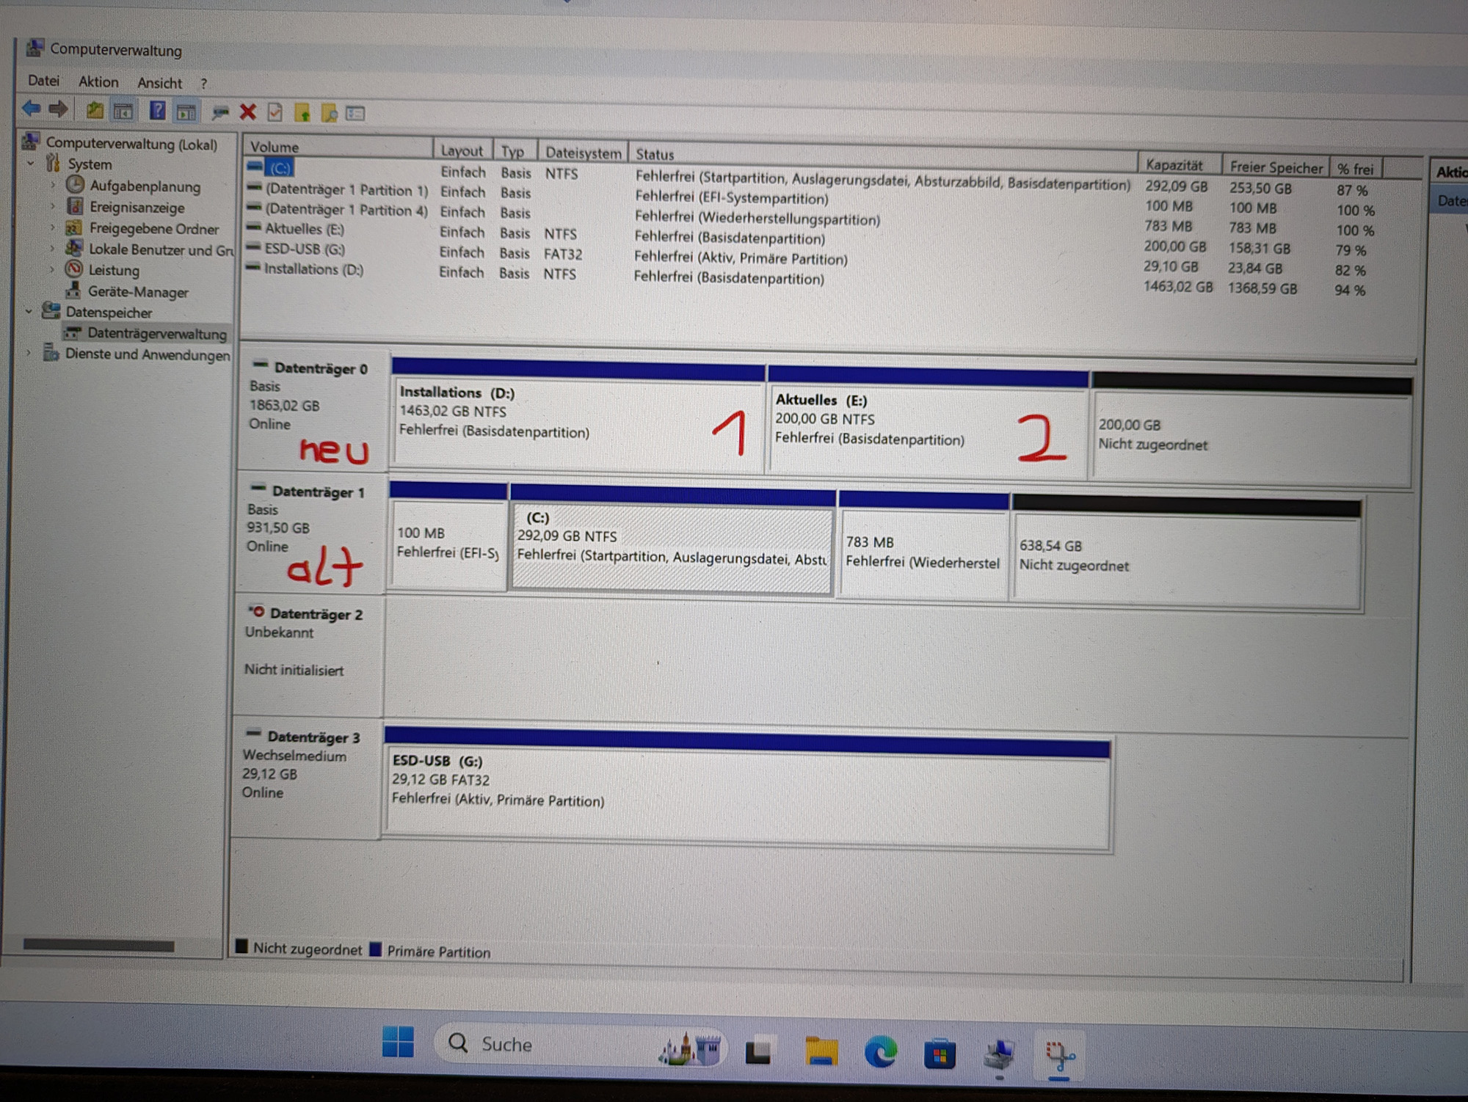The image size is (1468, 1102).
Task: Select Geräte-Manager in the tree
Action: click(x=138, y=292)
